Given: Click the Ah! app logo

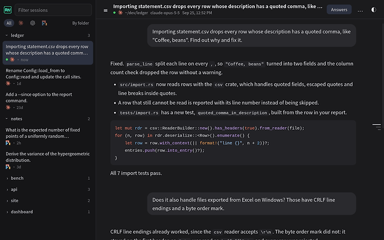Looking at the screenshot, I should 8,10.
